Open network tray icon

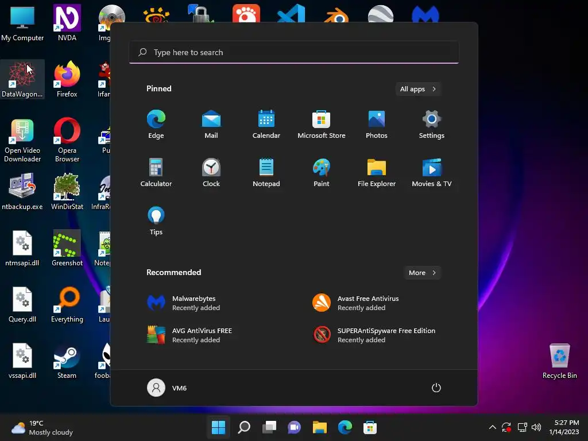coord(522,427)
